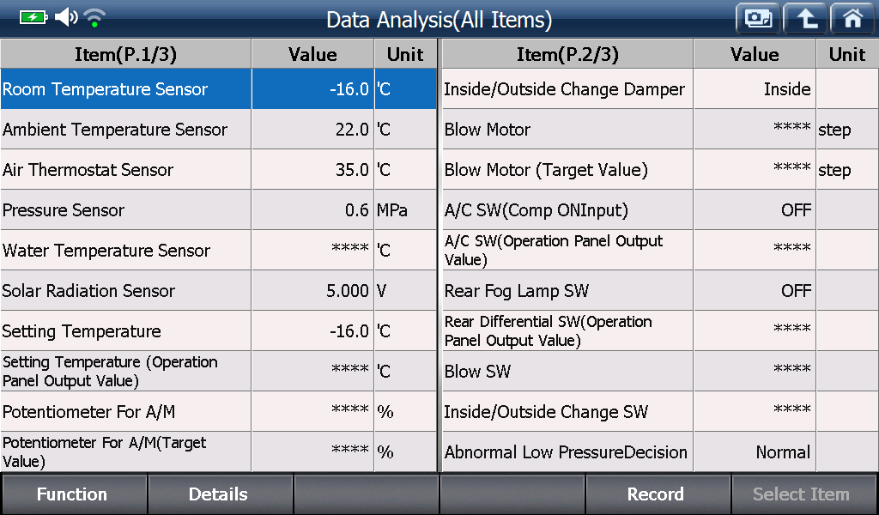Go back using the up arrow icon
Screen dimensions: 879x515
[x=805, y=19]
